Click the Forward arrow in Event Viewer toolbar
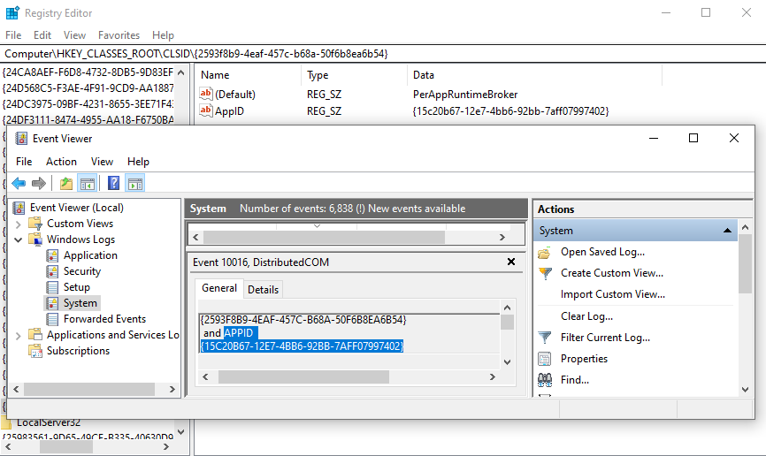The height and width of the screenshot is (456, 766). pos(39,184)
